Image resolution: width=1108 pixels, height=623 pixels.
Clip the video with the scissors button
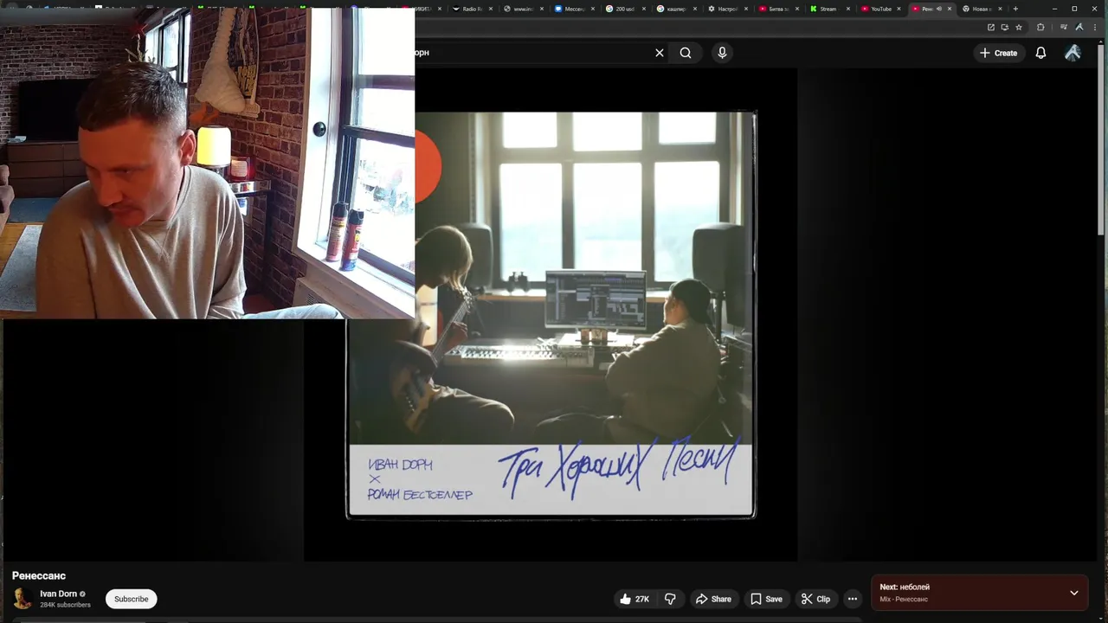(x=815, y=599)
